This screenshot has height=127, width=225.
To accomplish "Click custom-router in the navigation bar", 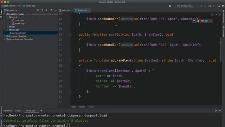I will pyautogui.click(x=8, y=6).
